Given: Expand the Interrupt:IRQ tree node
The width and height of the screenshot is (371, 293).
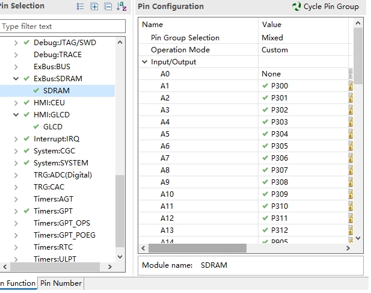Looking at the screenshot, I should 16,139.
